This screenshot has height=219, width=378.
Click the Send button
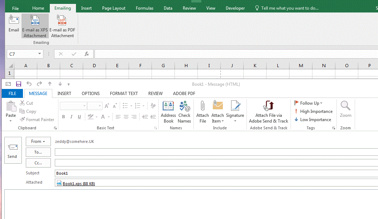13,150
